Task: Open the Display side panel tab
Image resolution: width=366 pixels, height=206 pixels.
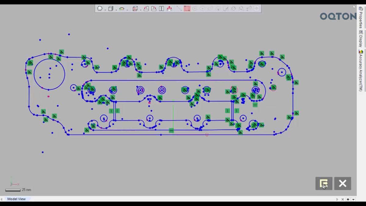Action: click(361, 39)
